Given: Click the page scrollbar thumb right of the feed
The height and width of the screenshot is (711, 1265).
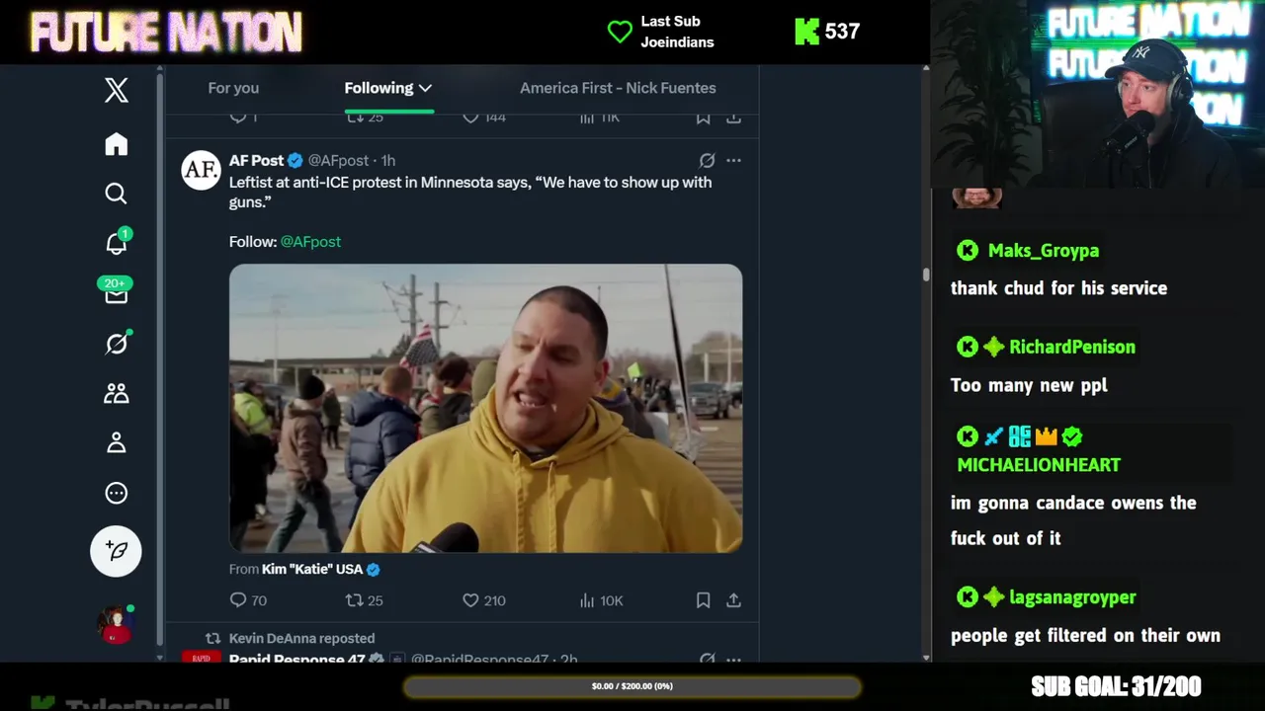Looking at the screenshot, I should (926, 275).
